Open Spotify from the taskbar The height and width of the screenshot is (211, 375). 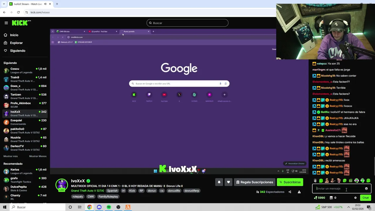(109, 207)
